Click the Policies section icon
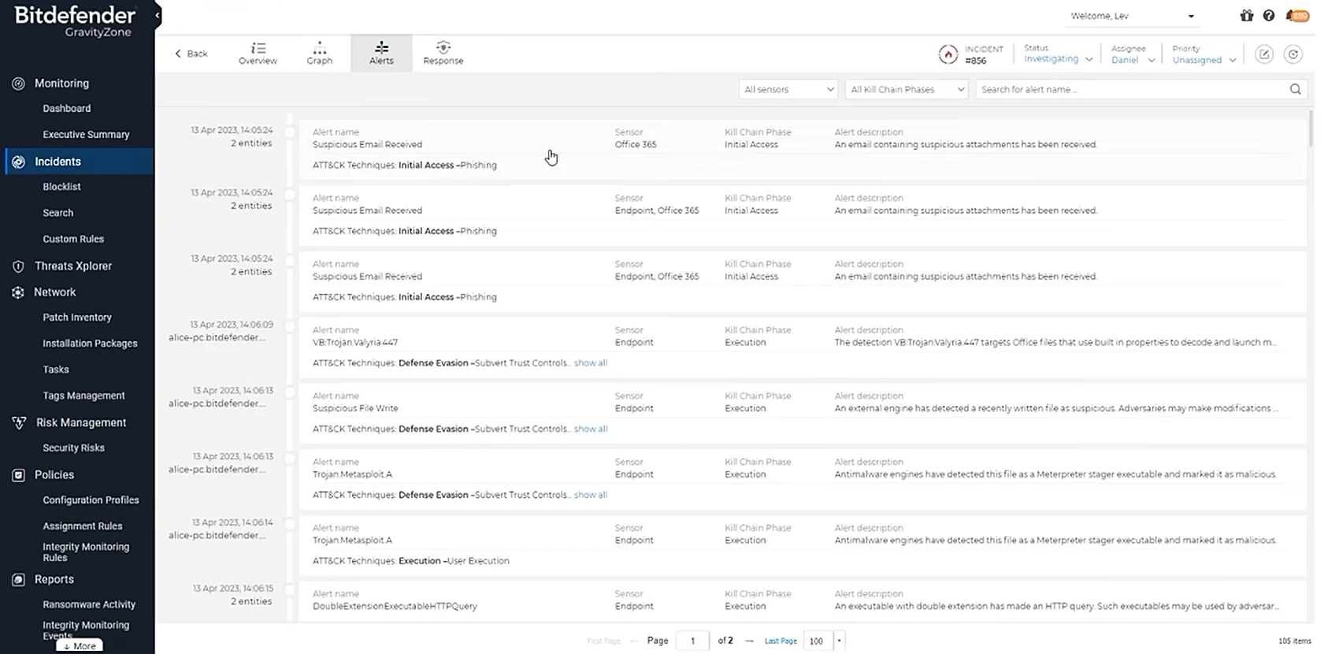Image resolution: width=1324 pixels, height=654 pixels. (x=18, y=475)
